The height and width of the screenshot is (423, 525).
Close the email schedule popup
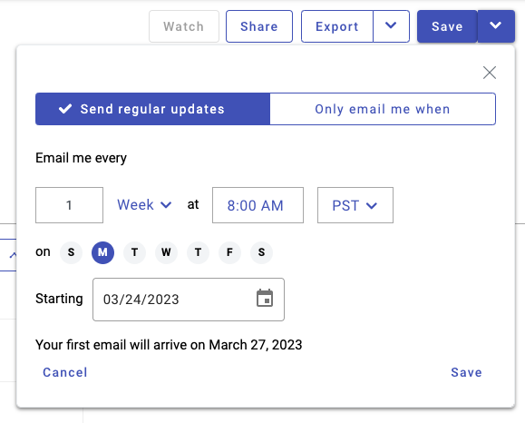coord(490,73)
